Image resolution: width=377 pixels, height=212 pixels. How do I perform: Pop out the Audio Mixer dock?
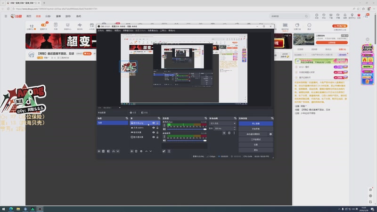click(205, 118)
